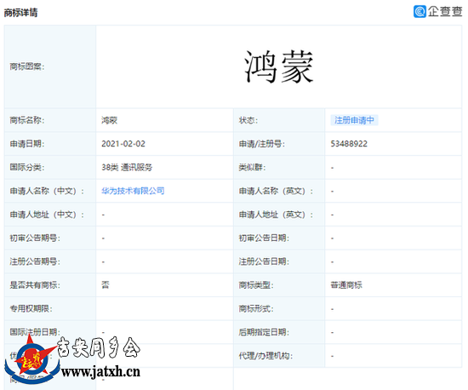Click the 申请人名称（中文）label
Image resolution: width=468 pixels, height=390 pixels.
[x=47, y=191]
